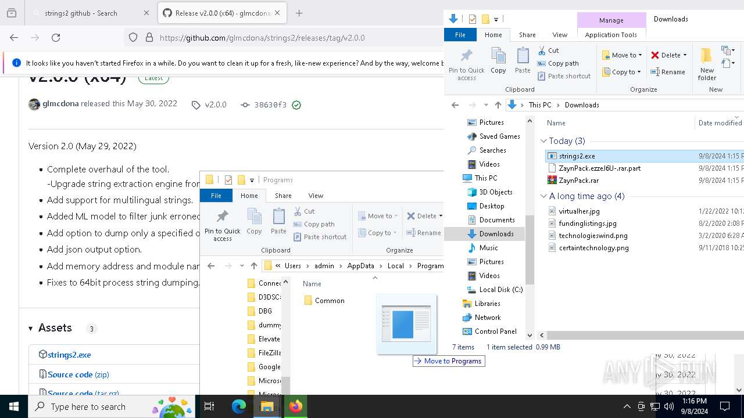
Task: Click Pin to Quick access in Downloads window
Action: 466,64
